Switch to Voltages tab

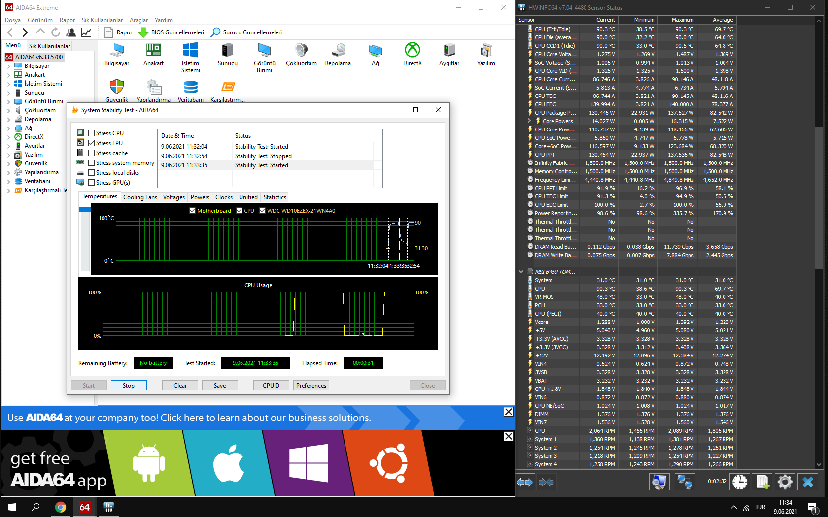pyautogui.click(x=174, y=197)
